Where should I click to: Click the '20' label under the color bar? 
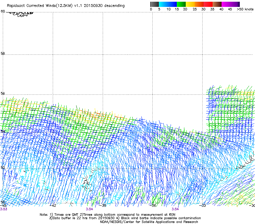[185, 9]
